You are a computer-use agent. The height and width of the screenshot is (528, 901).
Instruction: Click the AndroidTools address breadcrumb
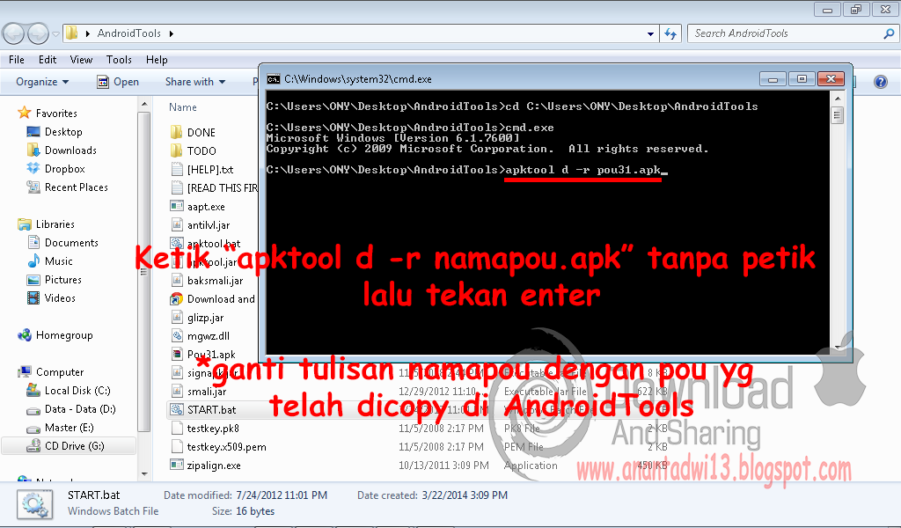coord(128,33)
